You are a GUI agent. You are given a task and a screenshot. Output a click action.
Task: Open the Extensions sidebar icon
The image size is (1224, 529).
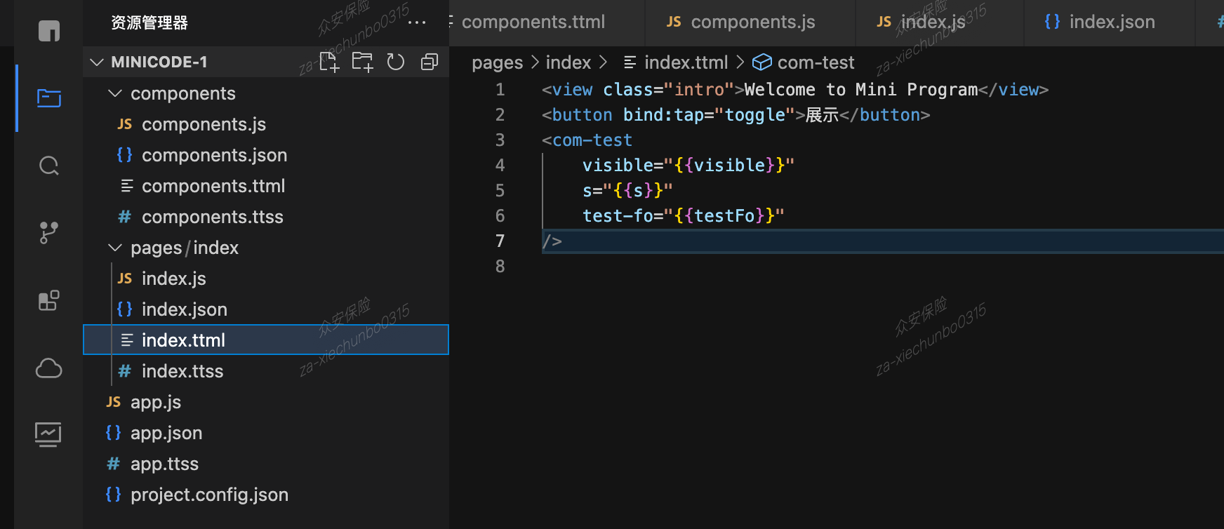coord(48,300)
